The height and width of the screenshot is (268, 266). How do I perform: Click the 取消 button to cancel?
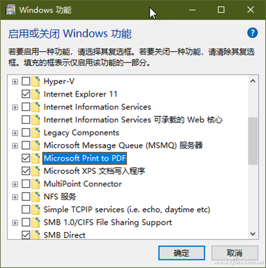click(235, 253)
